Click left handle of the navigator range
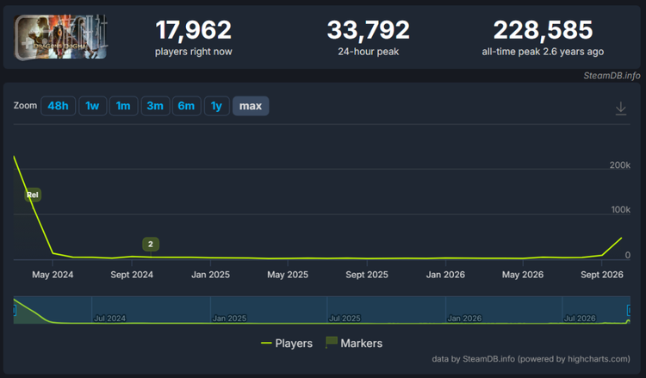This screenshot has height=378, width=646. 15,310
